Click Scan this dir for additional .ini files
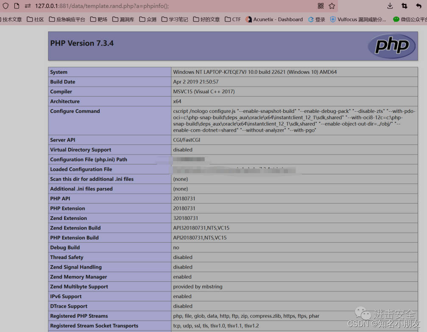The height and width of the screenshot is (332, 427). pos(92,179)
